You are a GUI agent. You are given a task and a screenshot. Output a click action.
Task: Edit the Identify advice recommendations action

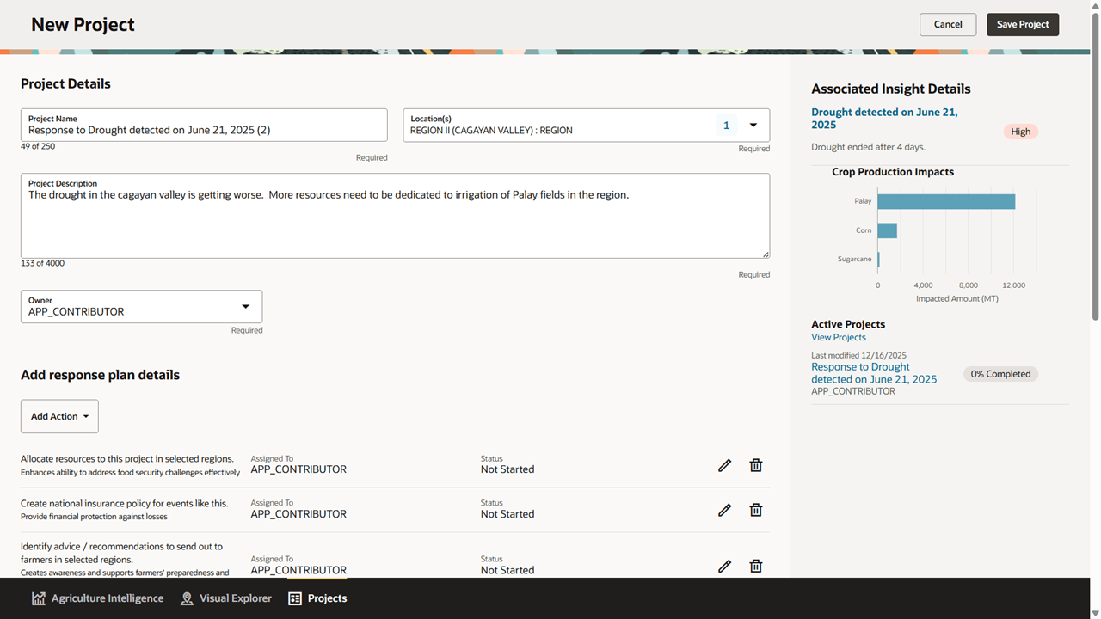tap(724, 566)
